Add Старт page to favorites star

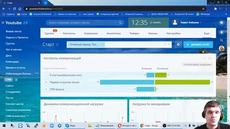point(57,44)
